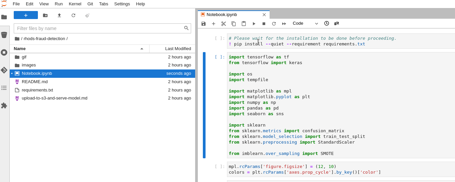Image resolution: width=455 pixels, height=182 pixels.
Task: Open the File Browser sidebar tab
Action: pyautogui.click(x=4, y=17)
